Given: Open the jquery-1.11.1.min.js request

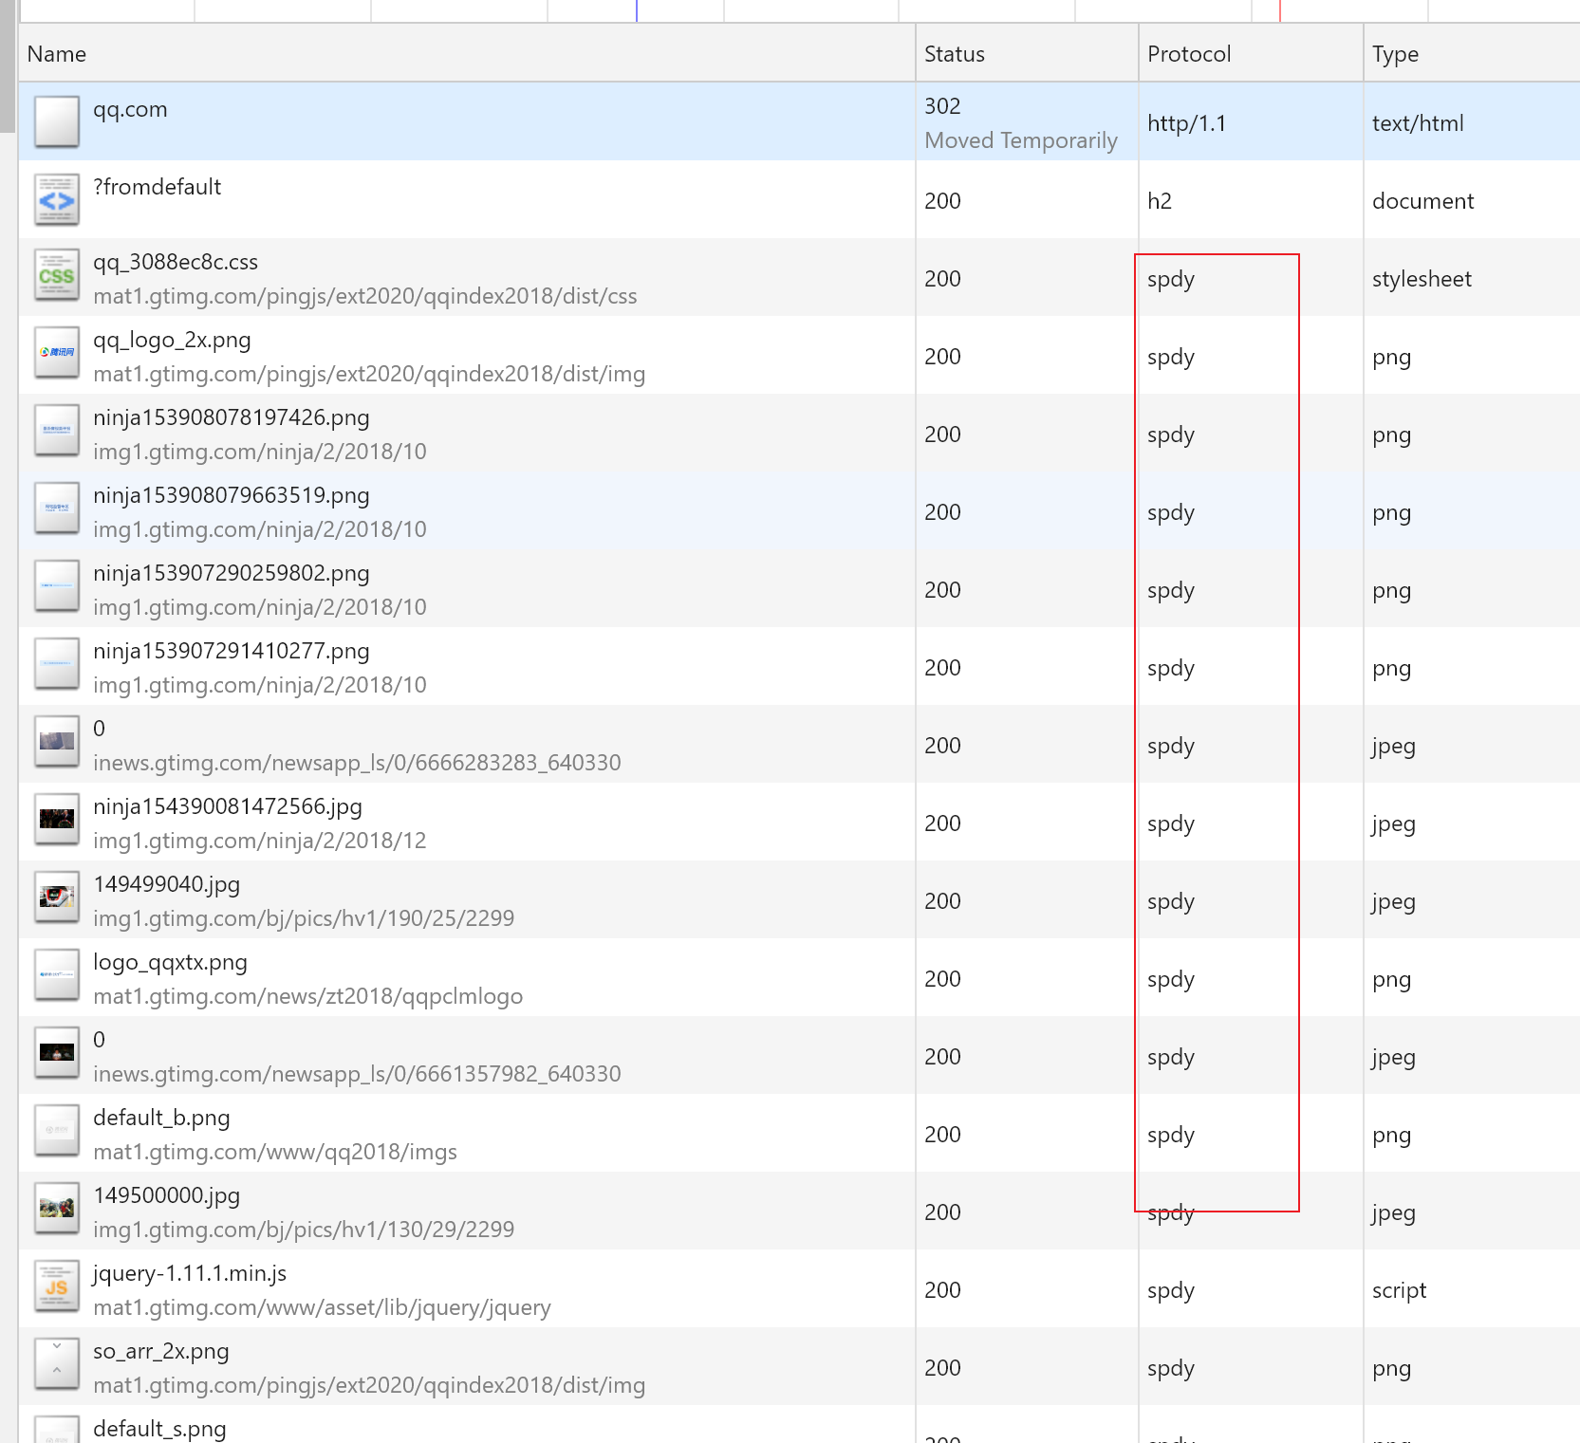Looking at the screenshot, I should pos(190,1274).
